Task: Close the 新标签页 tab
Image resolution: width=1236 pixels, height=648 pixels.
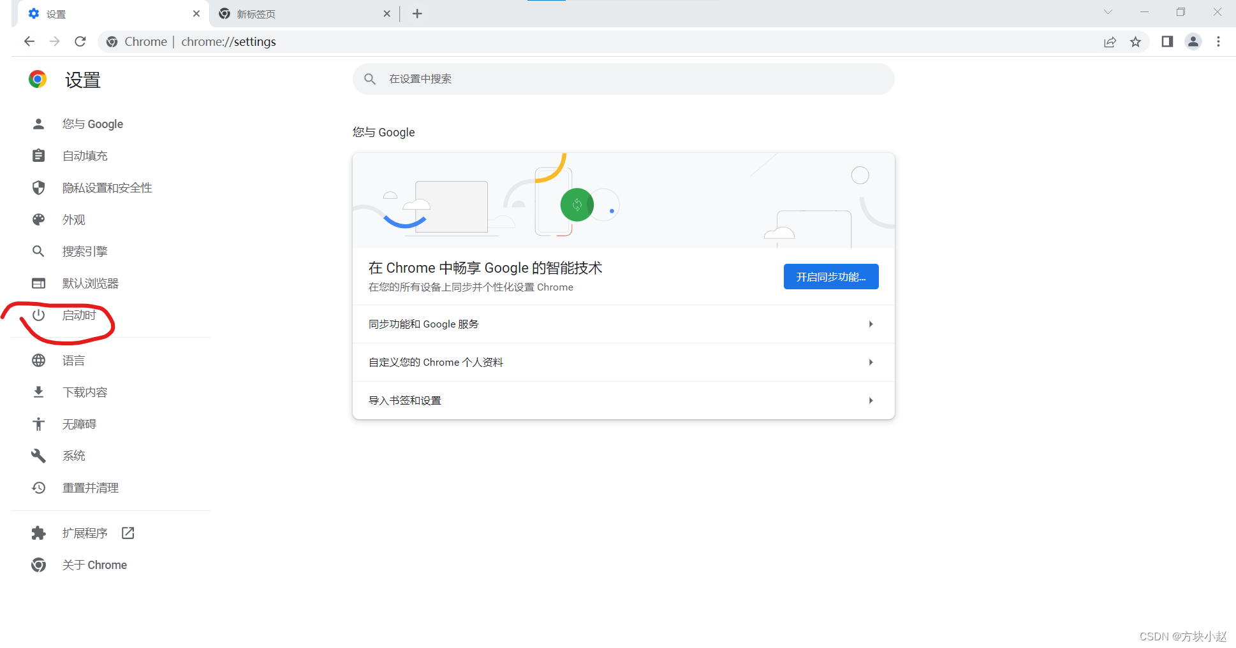Action: pyautogui.click(x=386, y=13)
